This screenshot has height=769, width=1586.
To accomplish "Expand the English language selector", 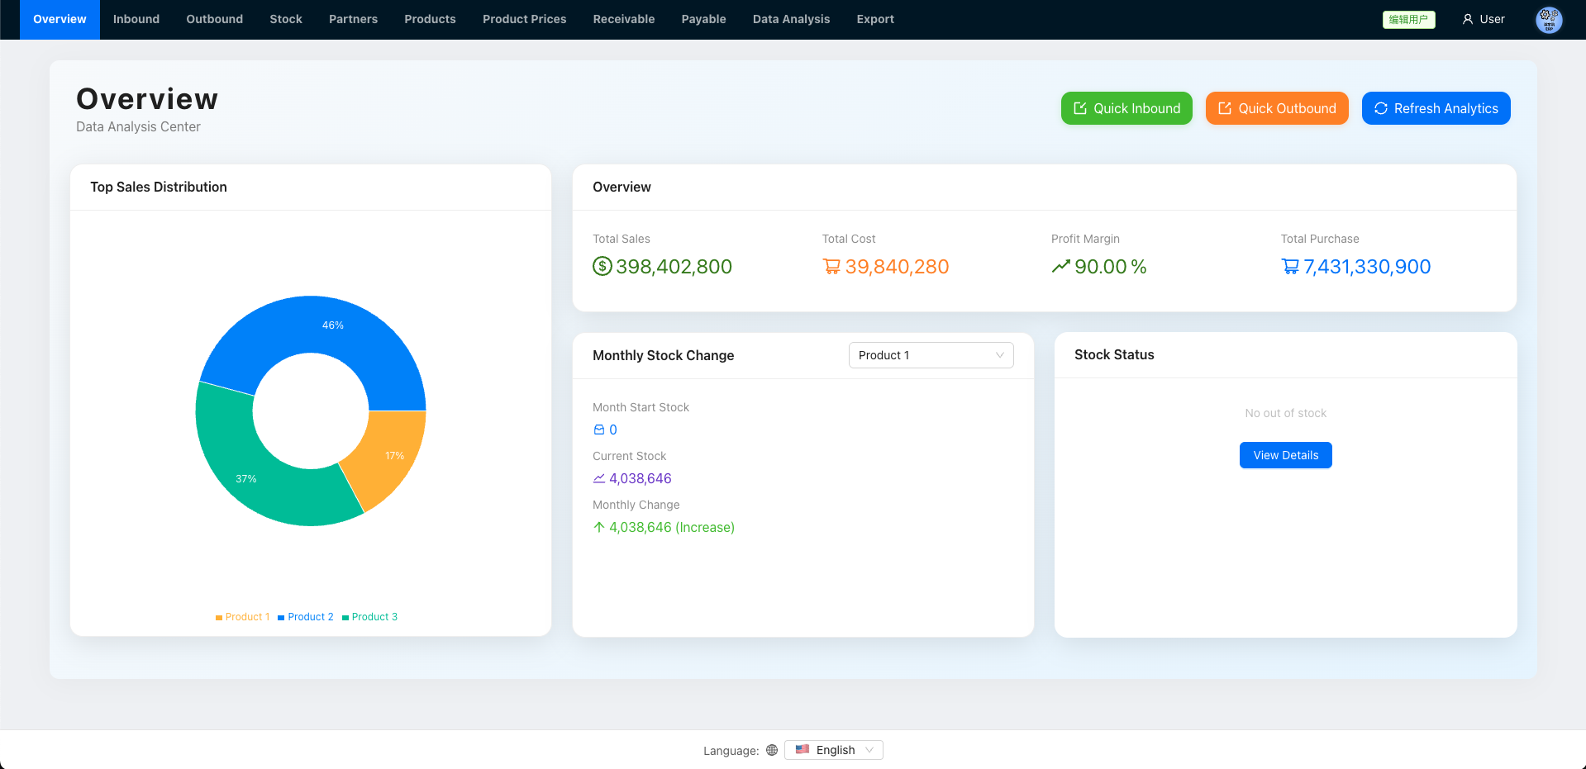I will (833, 750).
